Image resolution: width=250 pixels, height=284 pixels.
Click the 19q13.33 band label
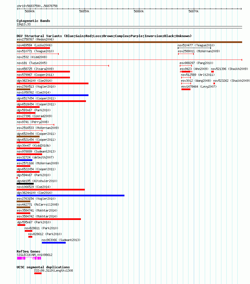point(24,24)
